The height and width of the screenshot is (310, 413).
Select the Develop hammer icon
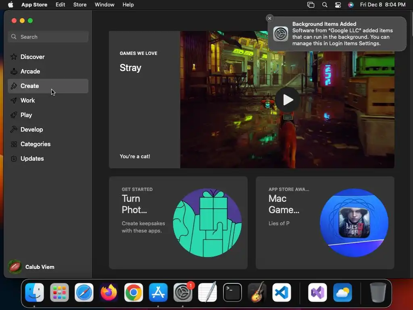14,130
